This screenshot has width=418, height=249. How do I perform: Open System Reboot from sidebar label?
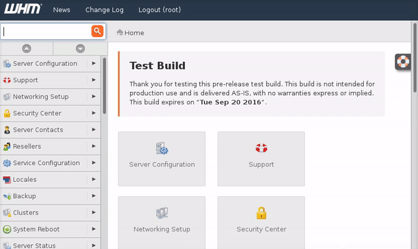point(37,229)
